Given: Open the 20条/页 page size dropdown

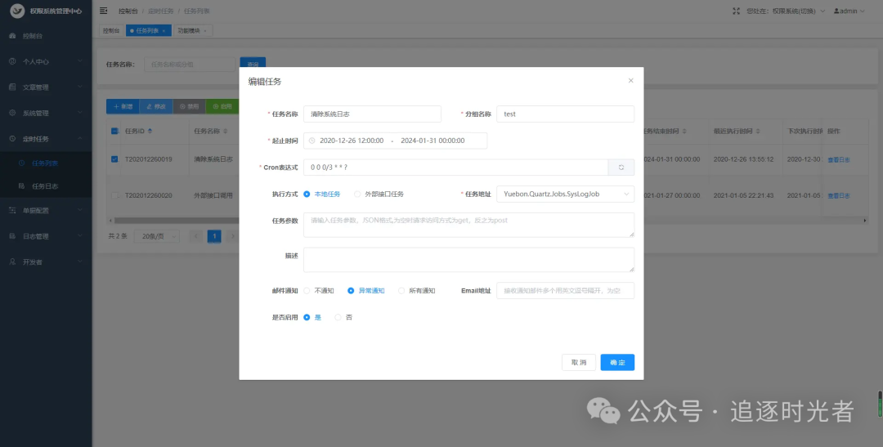Looking at the screenshot, I should pos(156,236).
